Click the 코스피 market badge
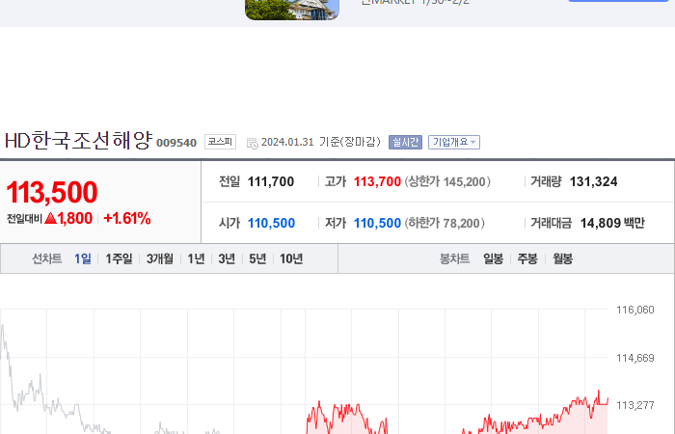The image size is (675, 434). tap(220, 142)
